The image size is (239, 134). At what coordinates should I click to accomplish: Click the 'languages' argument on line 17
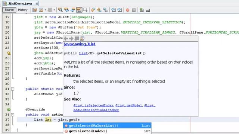81,17
